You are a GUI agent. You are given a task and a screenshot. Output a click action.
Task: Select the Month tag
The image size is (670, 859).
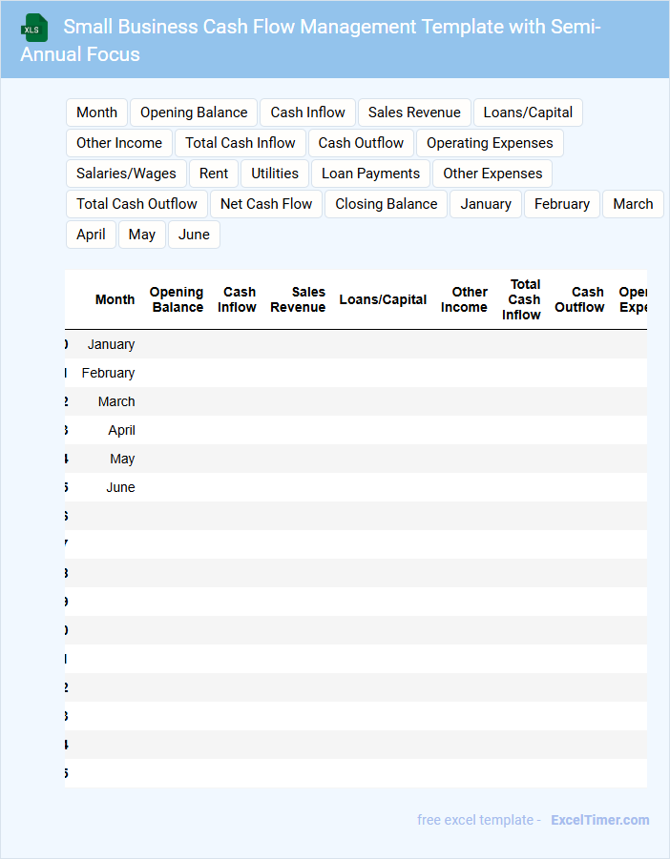[x=96, y=112]
